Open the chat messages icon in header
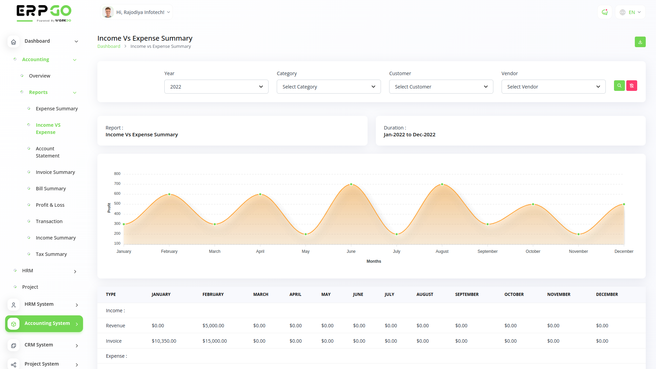Screen dimensions: 656x369 tap(604, 12)
